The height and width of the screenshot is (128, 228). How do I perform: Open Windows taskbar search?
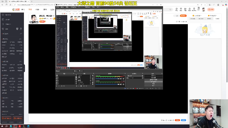pos(6,126)
